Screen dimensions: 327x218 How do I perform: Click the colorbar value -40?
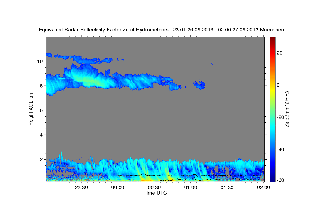[280, 150]
